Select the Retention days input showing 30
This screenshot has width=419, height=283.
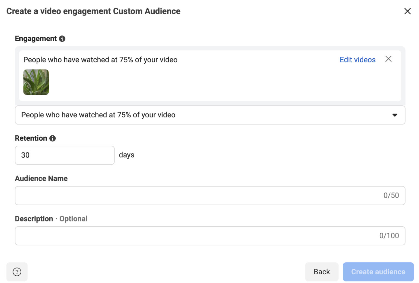click(64, 155)
